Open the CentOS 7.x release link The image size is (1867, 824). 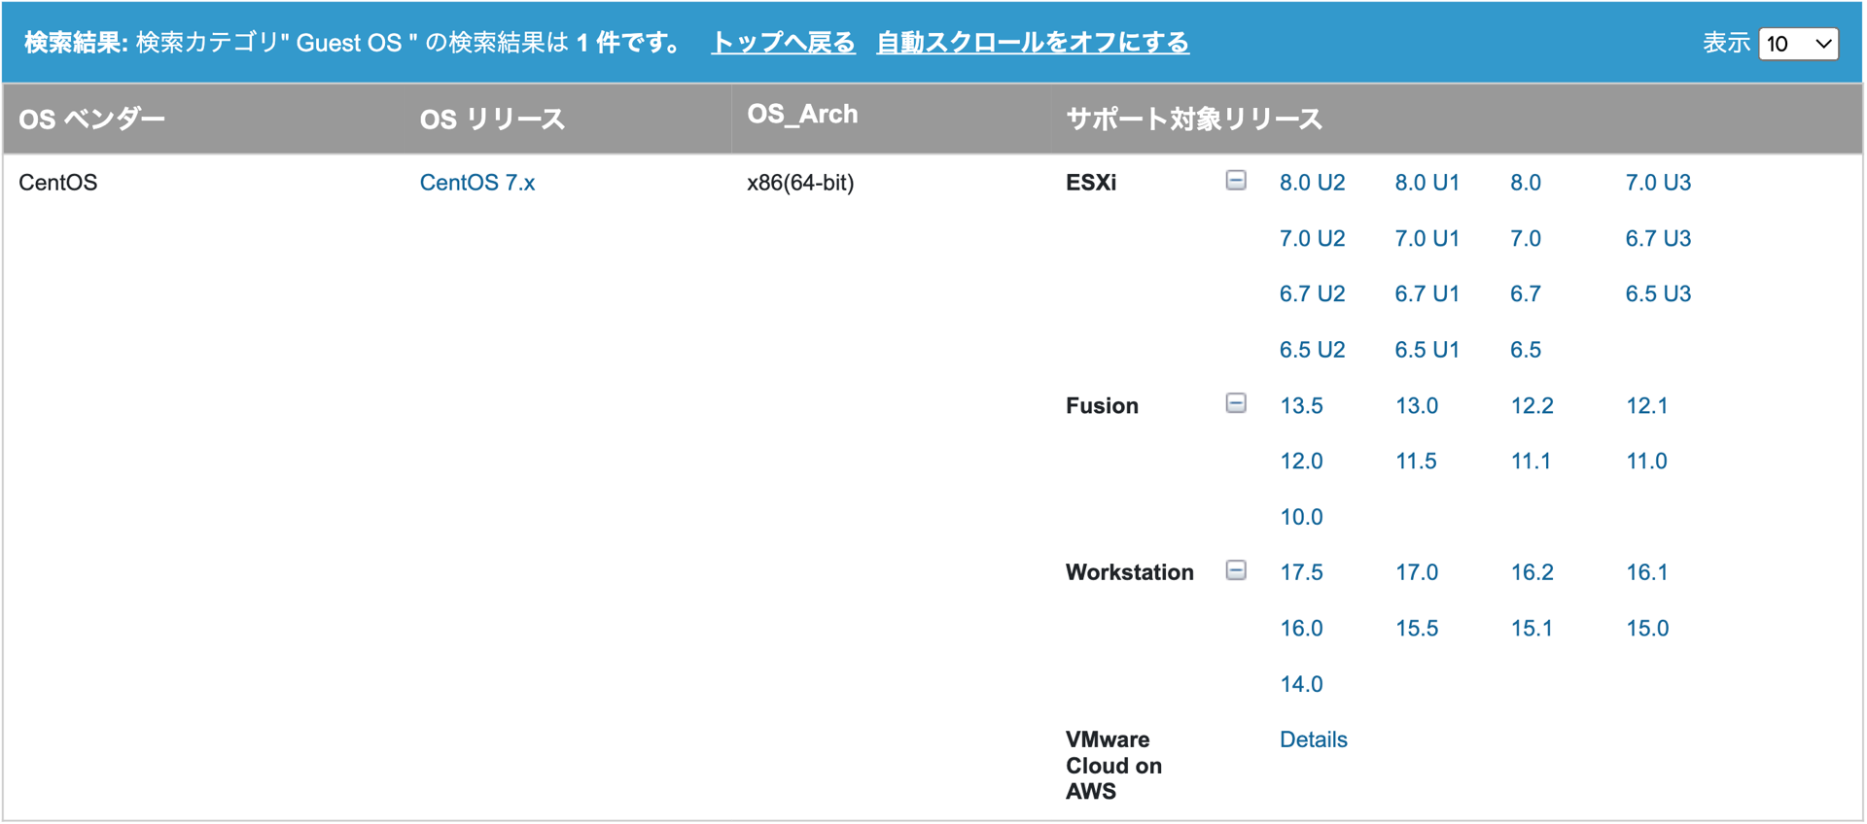[477, 183]
